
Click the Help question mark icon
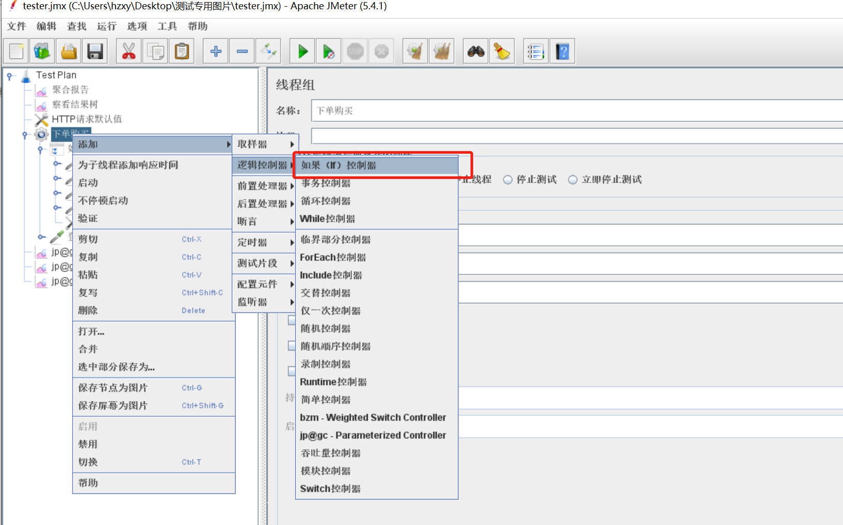pyautogui.click(x=562, y=51)
